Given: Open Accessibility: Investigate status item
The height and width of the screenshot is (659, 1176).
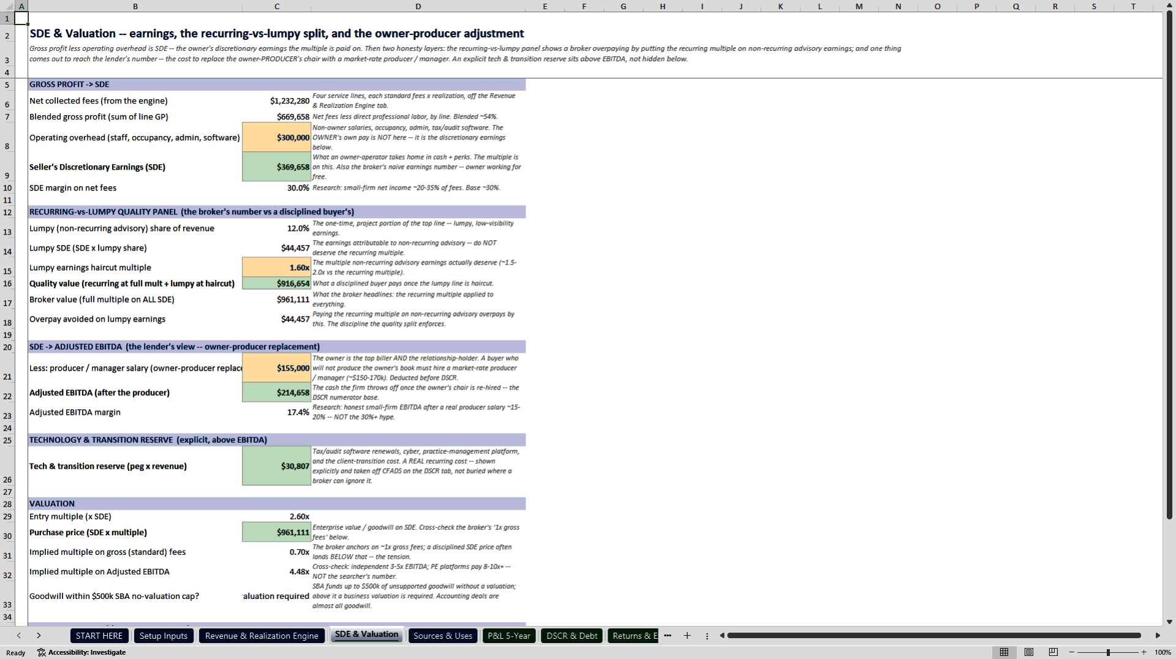Looking at the screenshot, I should pos(81,652).
